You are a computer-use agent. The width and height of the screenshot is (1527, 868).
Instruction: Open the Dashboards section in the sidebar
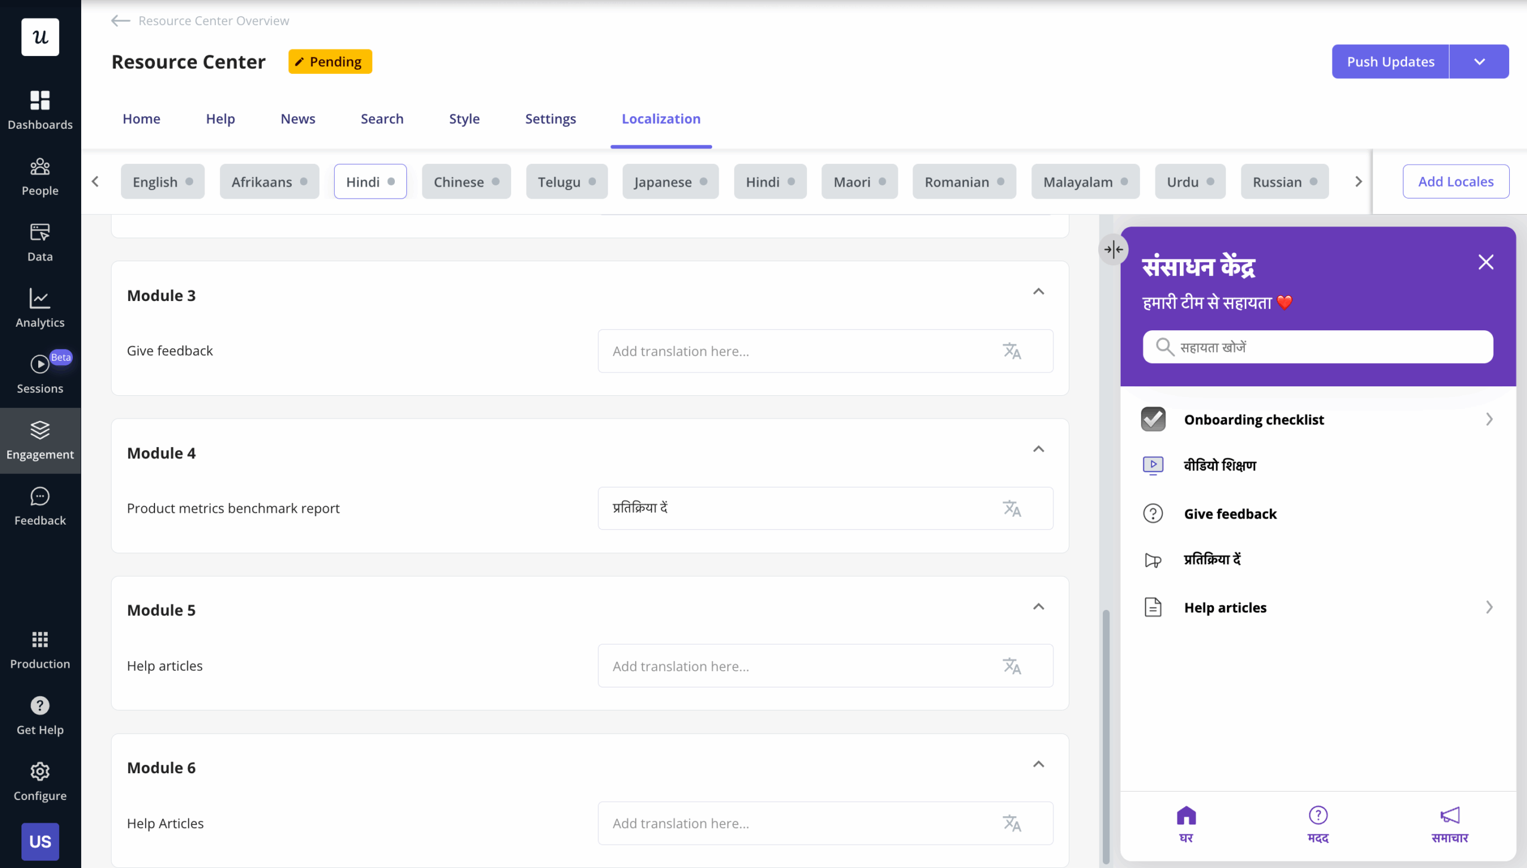pyautogui.click(x=40, y=100)
